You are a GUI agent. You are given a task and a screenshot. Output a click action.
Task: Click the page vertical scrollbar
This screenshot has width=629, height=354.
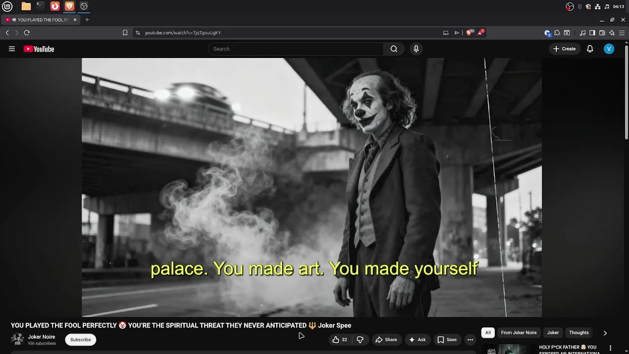click(x=626, y=92)
